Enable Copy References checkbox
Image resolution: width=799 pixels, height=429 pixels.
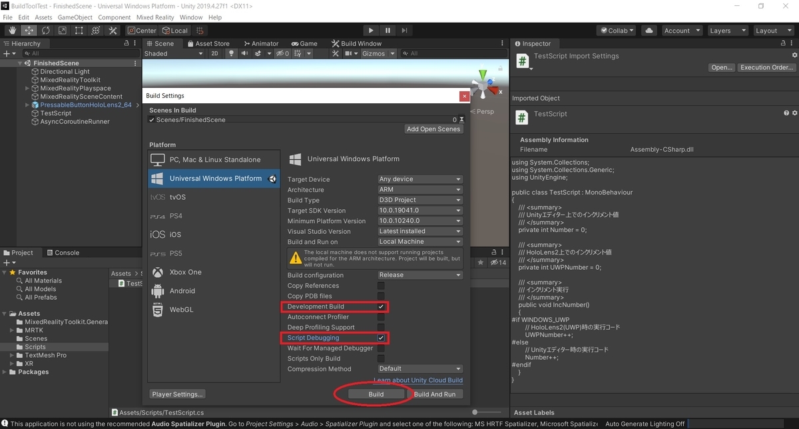(381, 286)
